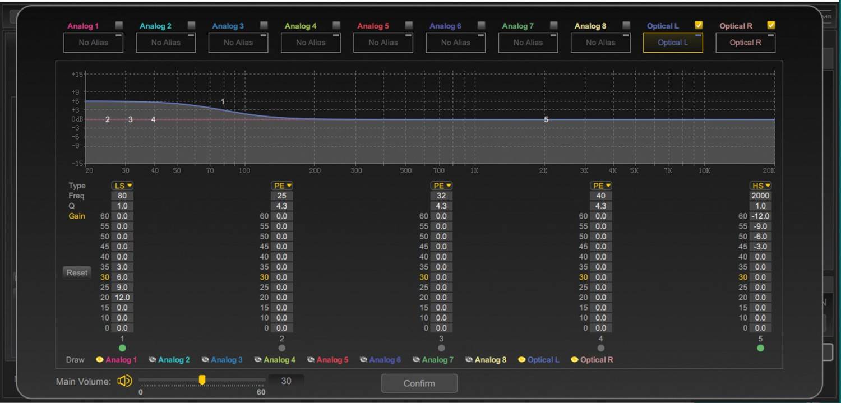Uncheck the Optical L checkbox
Viewport: 841px width, 403px height.
click(x=699, y=25)
